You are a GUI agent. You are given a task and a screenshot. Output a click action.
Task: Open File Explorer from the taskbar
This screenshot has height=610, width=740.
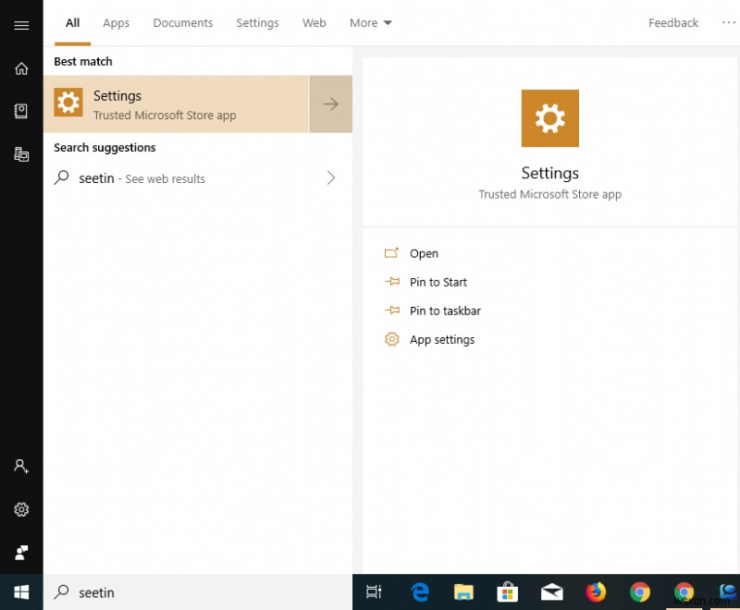click(463, 592)
